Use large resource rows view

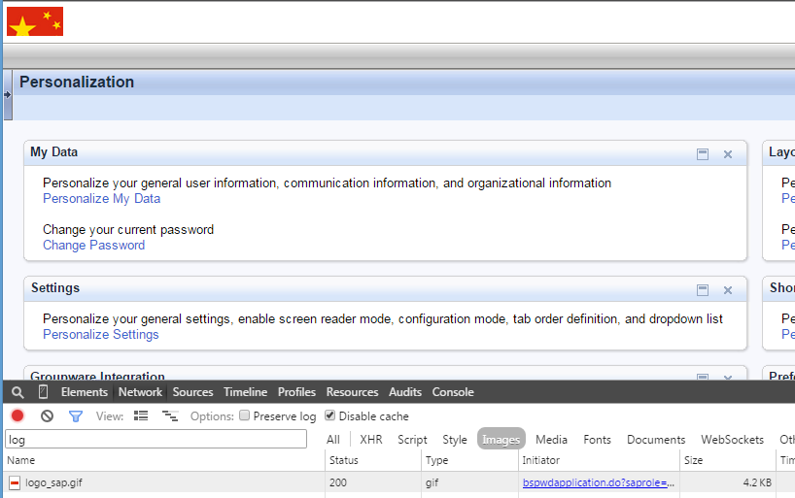[141, 415]
